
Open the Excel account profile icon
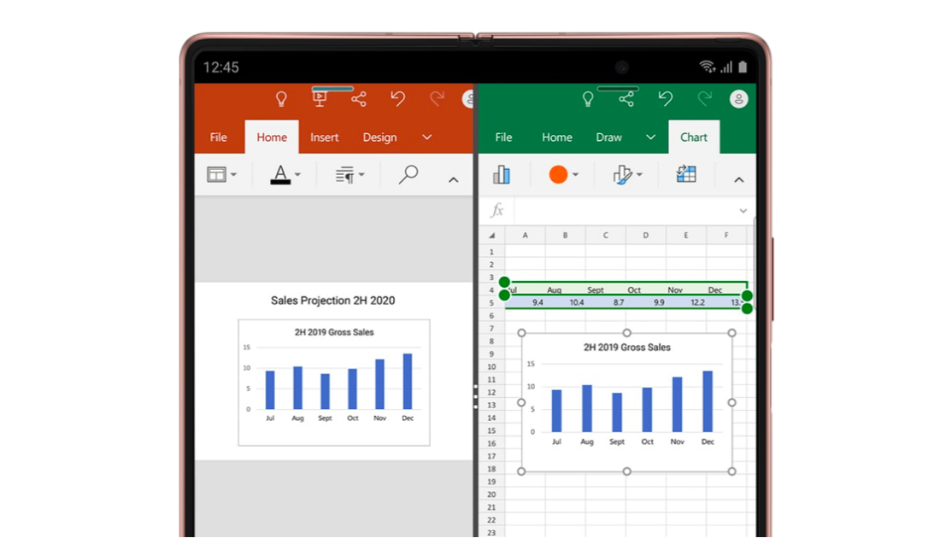[x=738, y=99]
